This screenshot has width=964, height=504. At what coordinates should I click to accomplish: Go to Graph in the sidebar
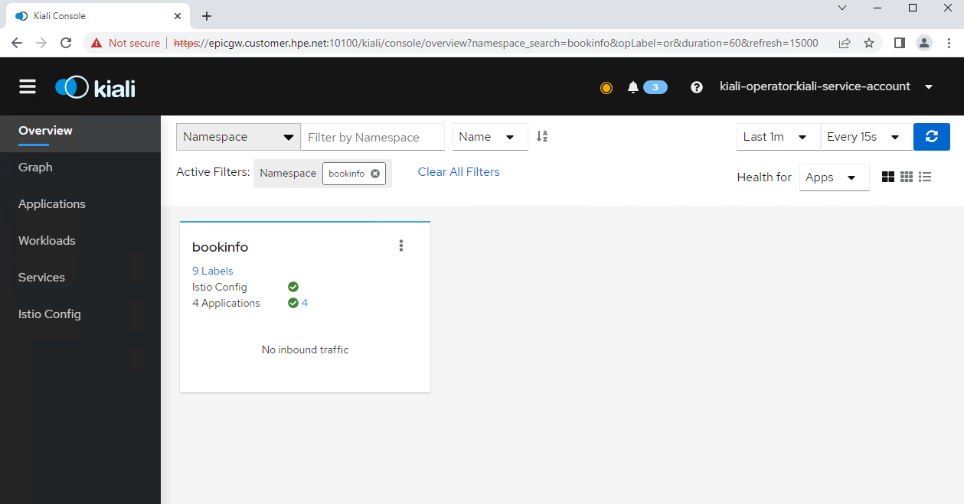click(80, 167)
